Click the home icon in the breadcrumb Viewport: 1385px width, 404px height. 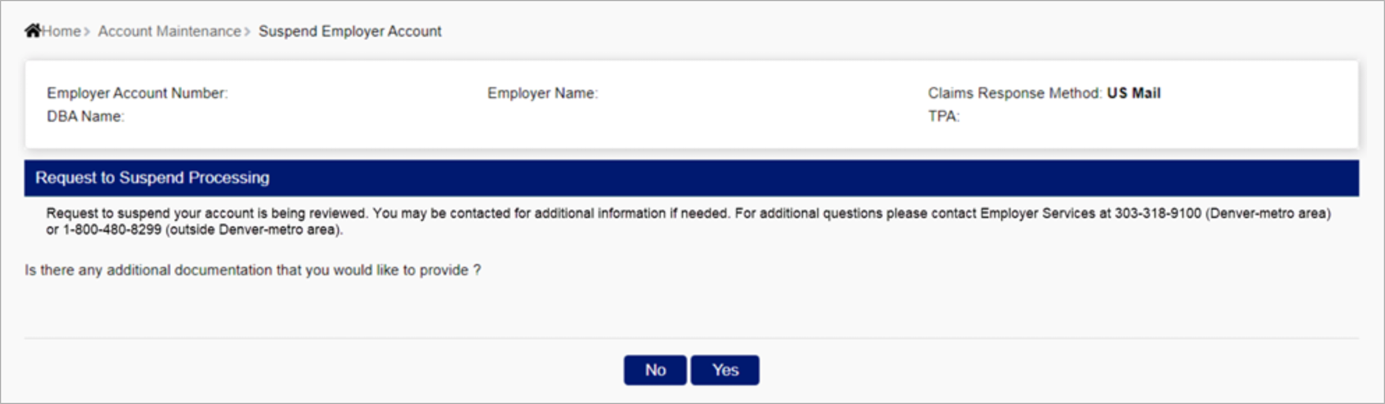point(33,31)
